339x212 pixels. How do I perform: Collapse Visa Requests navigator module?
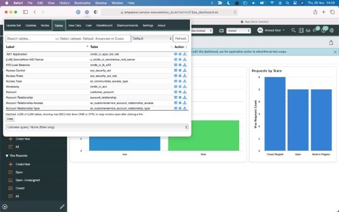[7, 155]
